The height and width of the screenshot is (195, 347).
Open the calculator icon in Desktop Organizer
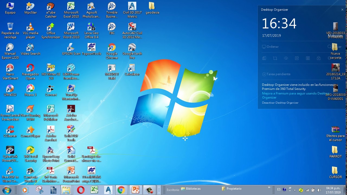[308, 58]
